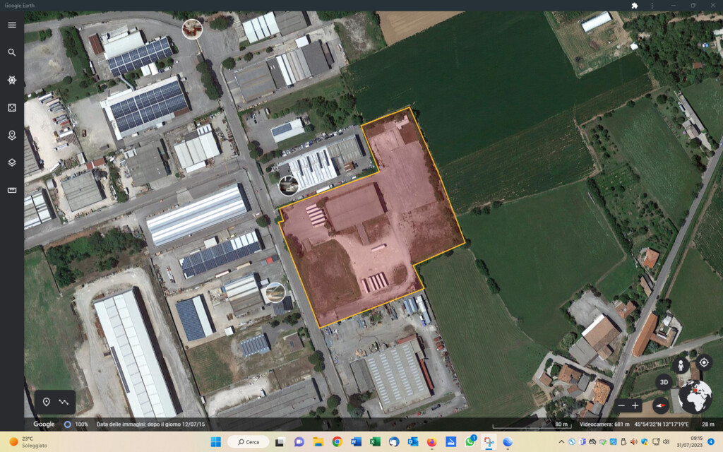Drop Pegman for Street View

681,365
